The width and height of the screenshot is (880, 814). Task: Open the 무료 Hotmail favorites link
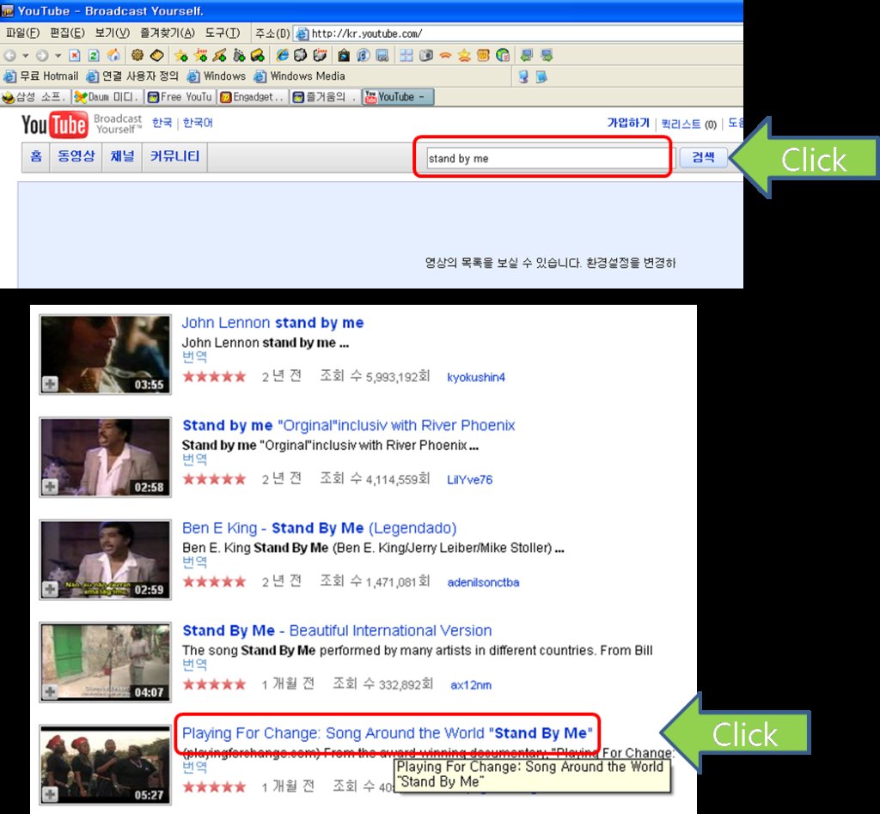42,76
